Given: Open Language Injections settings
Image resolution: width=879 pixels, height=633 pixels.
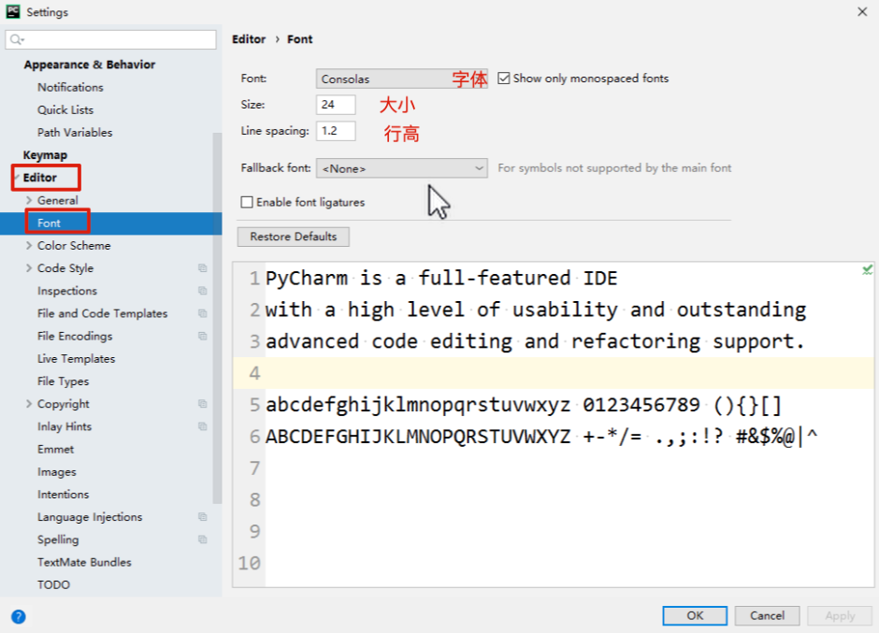Looking at the screenshot, I should tap(90, 517).
